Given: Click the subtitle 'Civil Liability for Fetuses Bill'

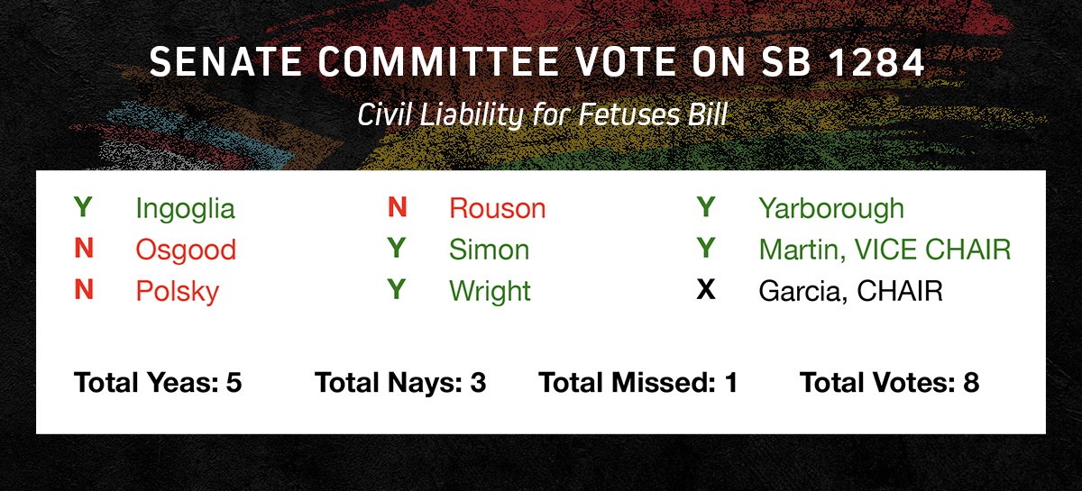Looking at the screenshot, I should click(x=542, y=114).
